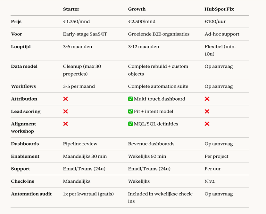
Task: Click the red X for Starter Alignment workshop
Action: (65, 124)
